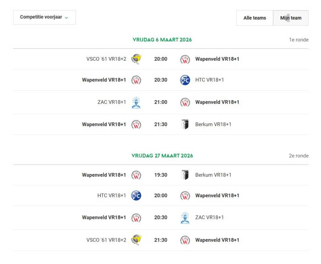Click the Berkum logo in the 21:30 first-round match
Viewport: 321px width, 264px height.
pos(185,124)
